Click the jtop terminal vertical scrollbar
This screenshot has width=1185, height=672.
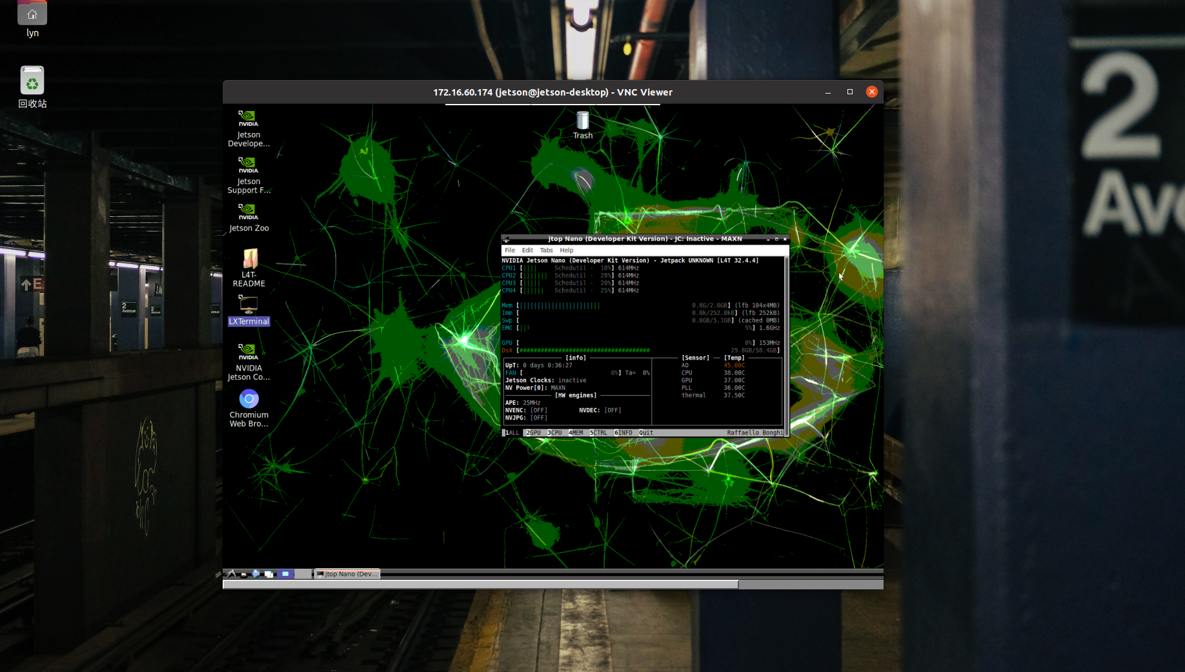click(786, 346)
